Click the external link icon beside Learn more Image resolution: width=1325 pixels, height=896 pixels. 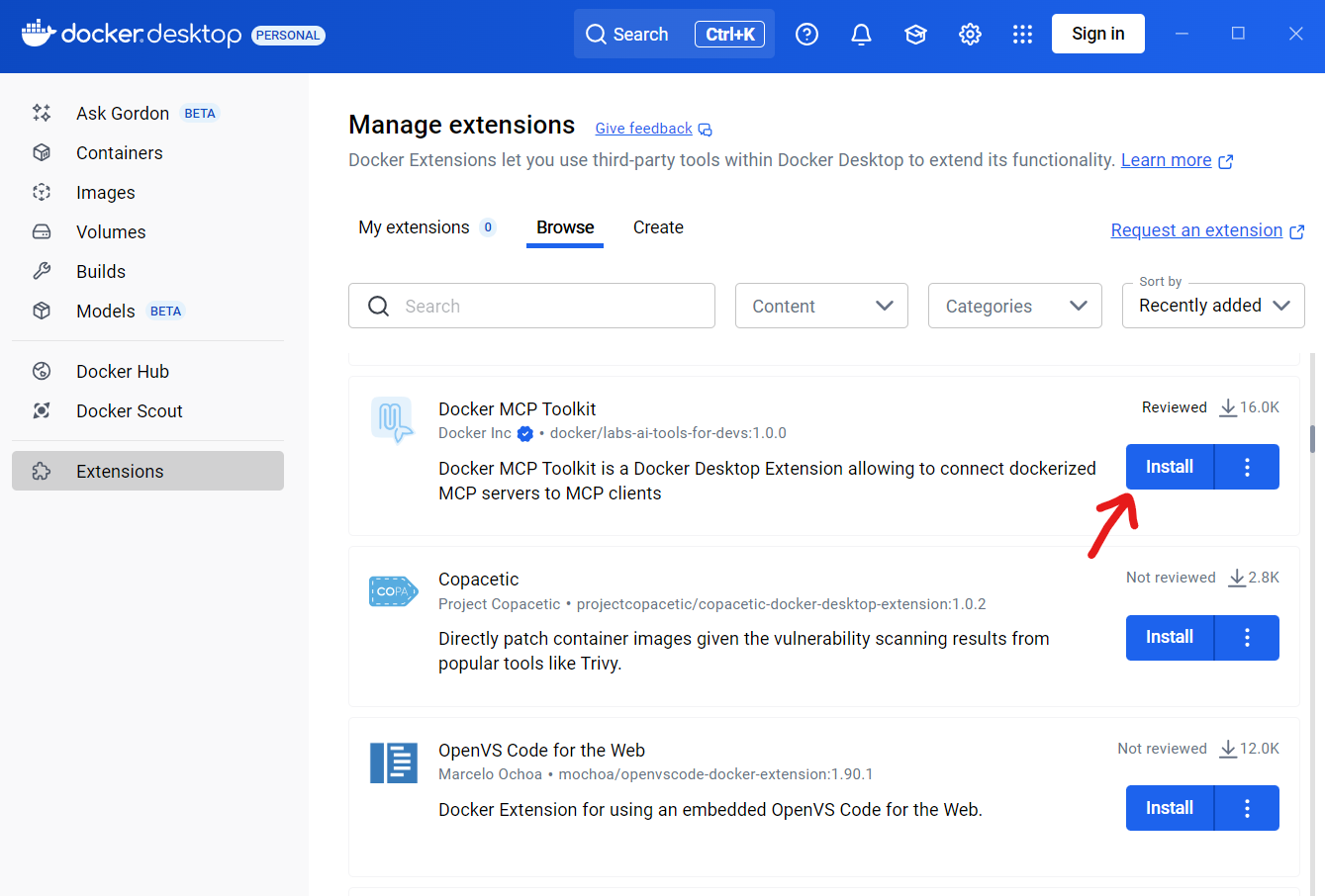[x=1226, y=161]
